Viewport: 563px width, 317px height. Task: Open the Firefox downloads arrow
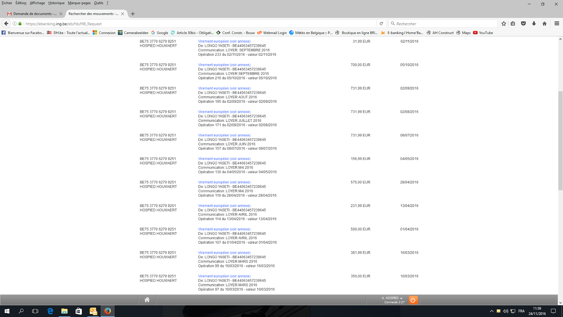[x=534, y=24]
